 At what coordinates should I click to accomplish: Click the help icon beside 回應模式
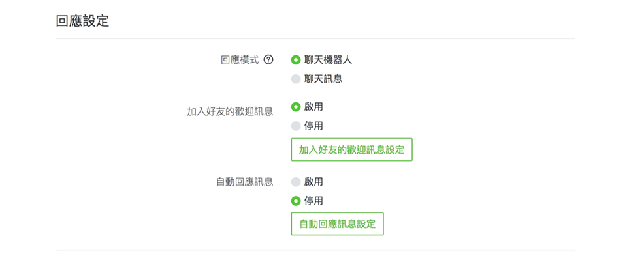click(268, 60)
